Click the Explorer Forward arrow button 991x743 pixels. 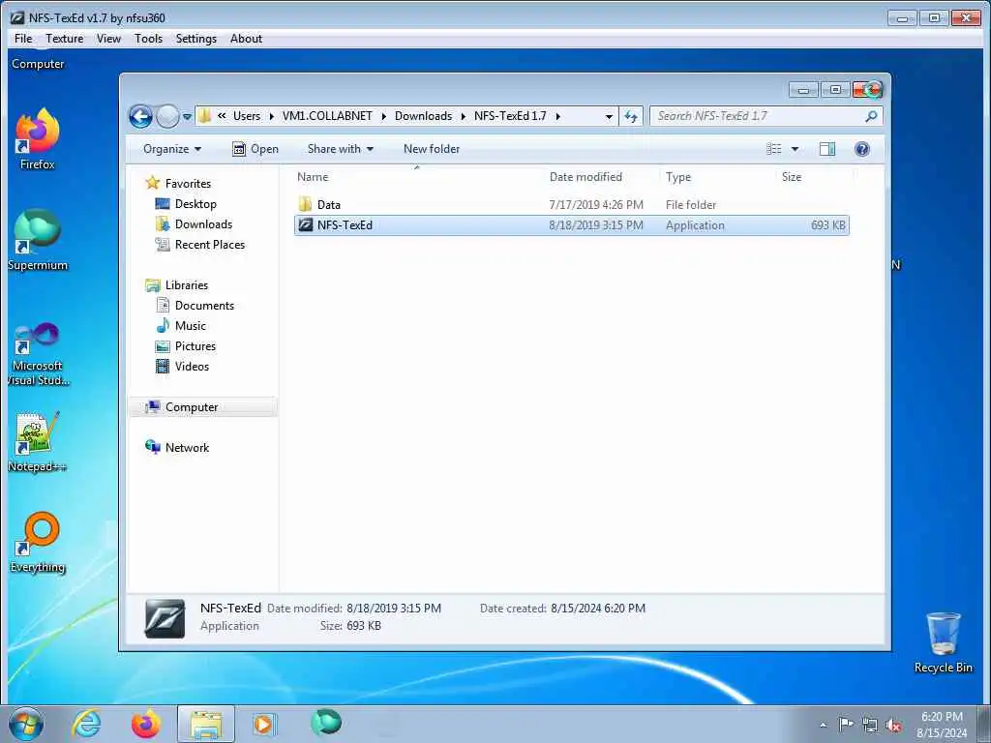tap(167, 116)
